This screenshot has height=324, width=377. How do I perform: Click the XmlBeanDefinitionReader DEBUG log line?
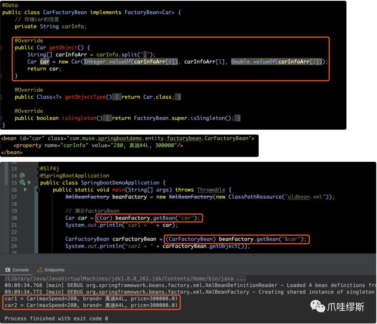tap(191, 285)
